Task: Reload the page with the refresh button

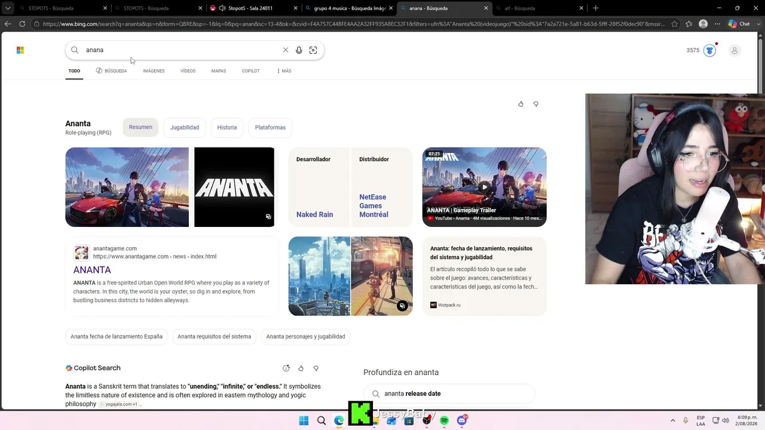Action: click(22, 24)
